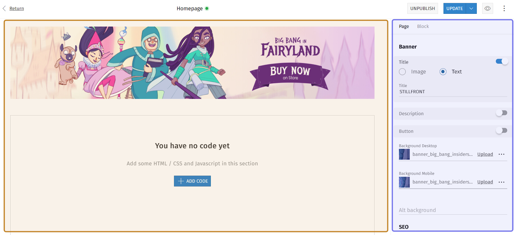Enable the Button toggle
Screen dimensions: 514x235
point(501,130)
